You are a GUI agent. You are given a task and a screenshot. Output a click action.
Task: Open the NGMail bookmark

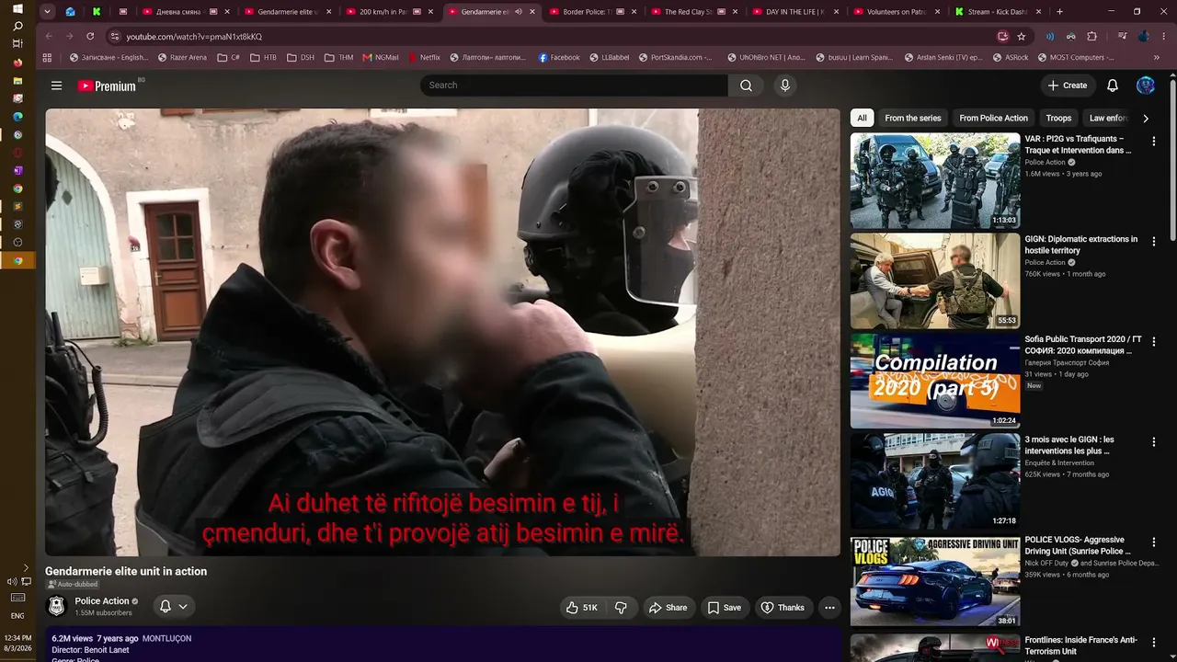[381, 57]
